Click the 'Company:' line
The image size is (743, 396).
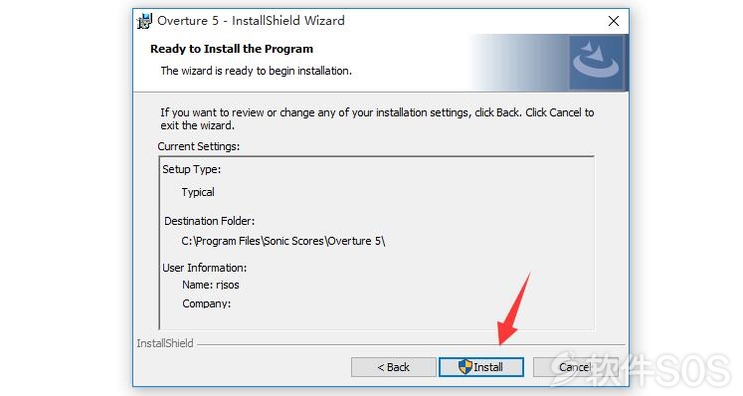pyautogui.click(x=206, y=303)
